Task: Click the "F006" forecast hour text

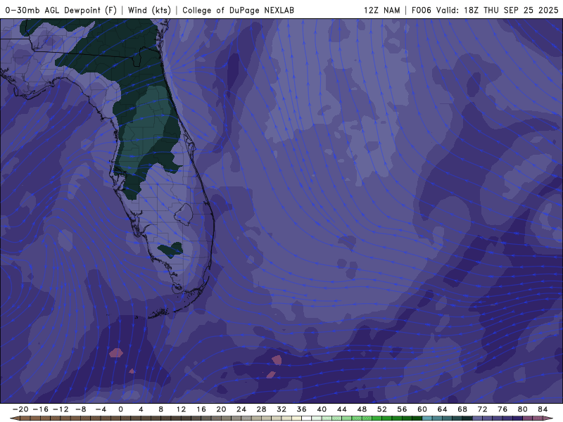Action: [x=421, y=11]
